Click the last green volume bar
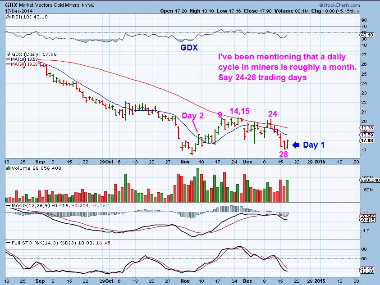380x285 pixels. [x=287, y=191]
